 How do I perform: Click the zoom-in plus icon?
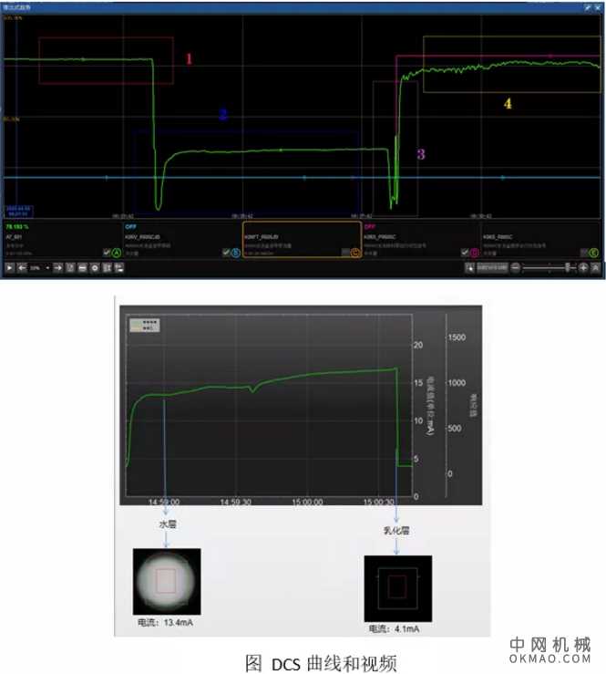coord(583,268)
